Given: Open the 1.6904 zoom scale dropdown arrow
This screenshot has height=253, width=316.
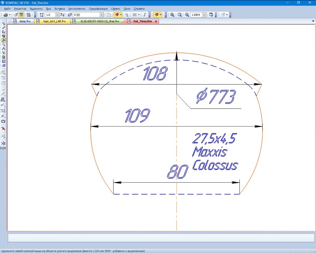Looking at the screenshot, I should click(204, 15).
